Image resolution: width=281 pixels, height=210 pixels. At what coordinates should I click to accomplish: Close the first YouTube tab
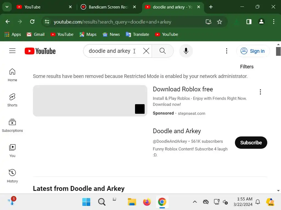click(x=70, y=7)
